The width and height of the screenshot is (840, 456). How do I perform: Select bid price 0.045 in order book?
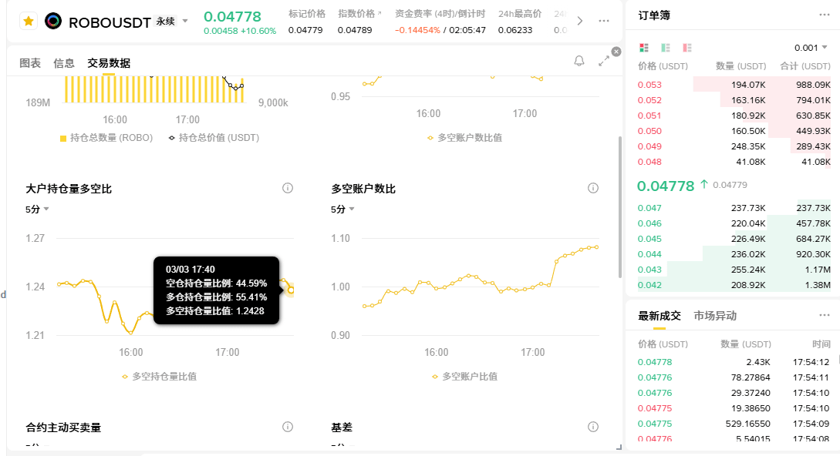(649, 239)
